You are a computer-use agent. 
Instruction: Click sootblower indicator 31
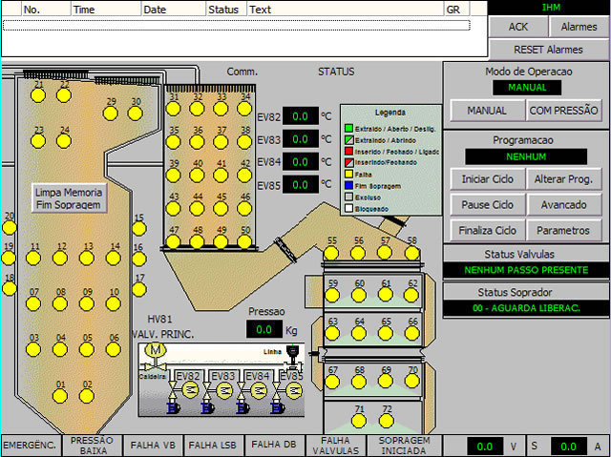(173, 109)
